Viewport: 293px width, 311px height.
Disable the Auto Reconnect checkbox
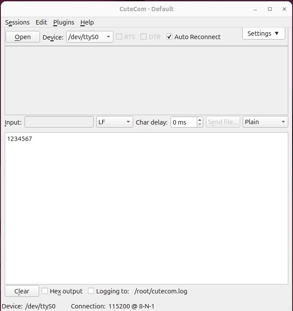[x=193, y=37]
